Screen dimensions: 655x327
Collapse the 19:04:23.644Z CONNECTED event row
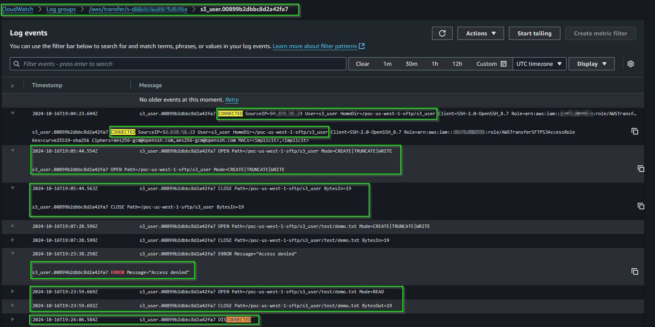click(13, 113)
